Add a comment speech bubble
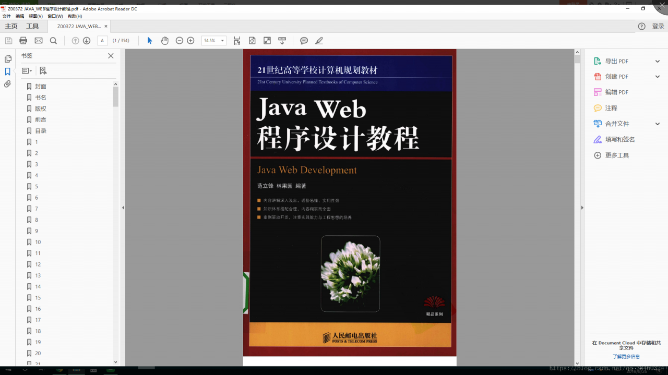The height and width of the screenshot is (375, 668). tap(304, 41)
